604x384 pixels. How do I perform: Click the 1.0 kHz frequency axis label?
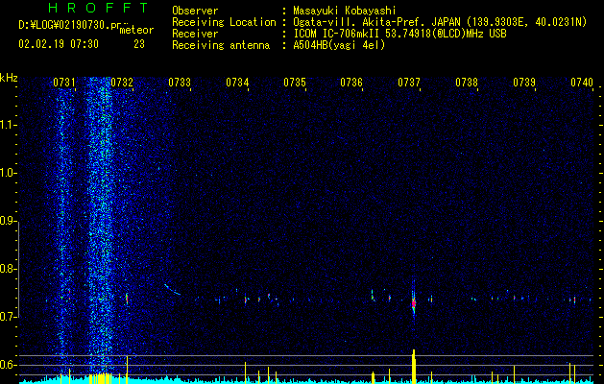pyautogui.click(x=9, y=173)
